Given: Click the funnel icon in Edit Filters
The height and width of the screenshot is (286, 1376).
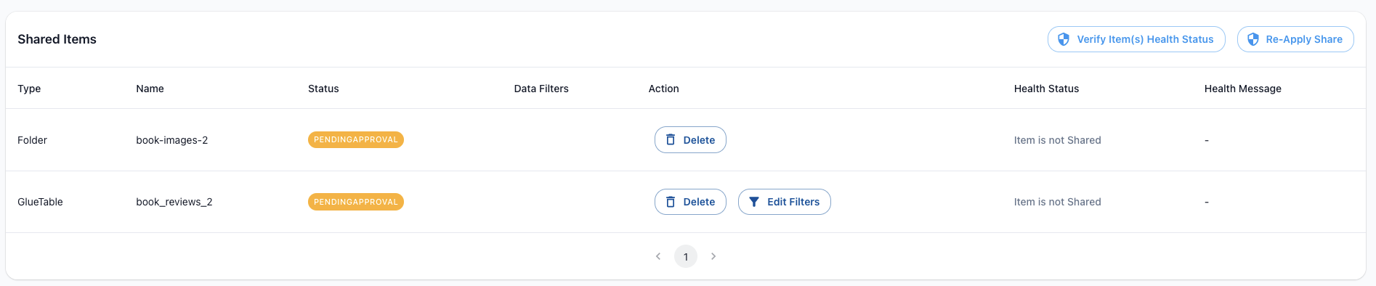Looking at the screenshot, I should pyautogui.click(x=754, y=202).
